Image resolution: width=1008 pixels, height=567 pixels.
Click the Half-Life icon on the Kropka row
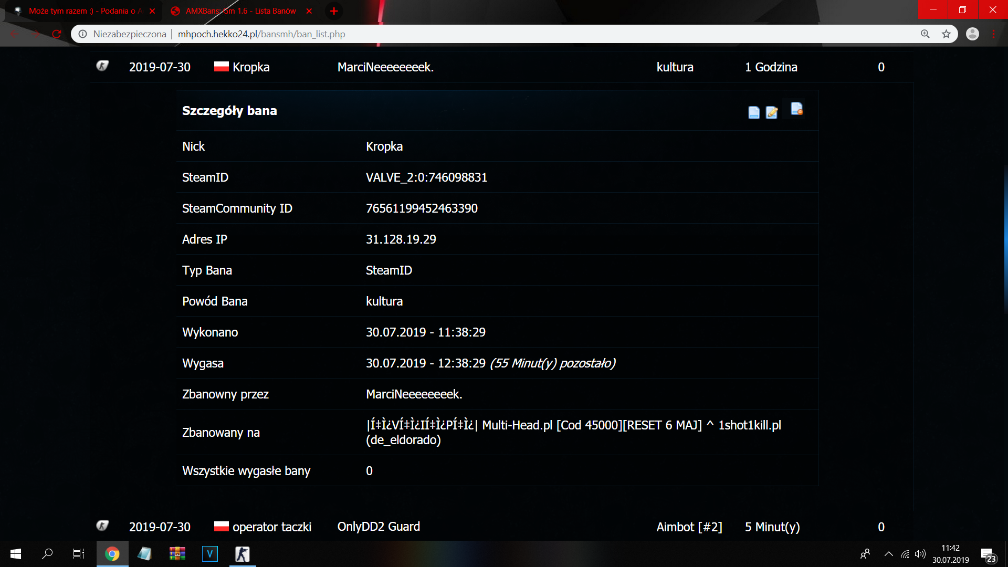tap(102, 66)
